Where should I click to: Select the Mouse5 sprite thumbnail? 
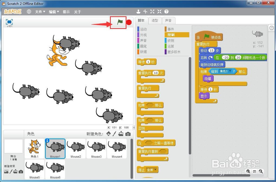(34, 169)
